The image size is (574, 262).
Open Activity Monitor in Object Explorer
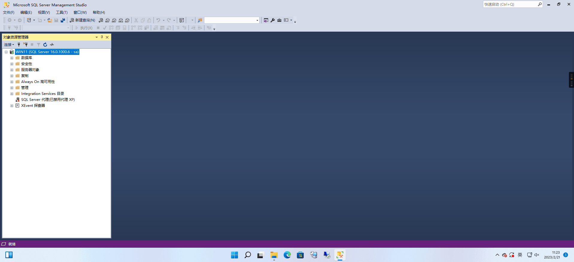[x=52, y=44]
